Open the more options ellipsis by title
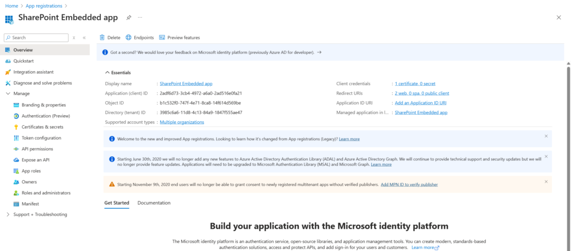The height and width of the screenshot is (251, 571). click(140, 17)
